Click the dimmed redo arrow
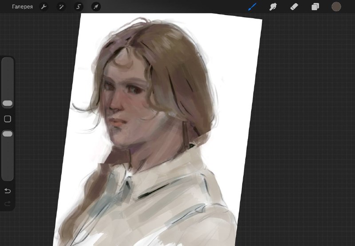The image size is (355, 246). [x=8, y=204]
